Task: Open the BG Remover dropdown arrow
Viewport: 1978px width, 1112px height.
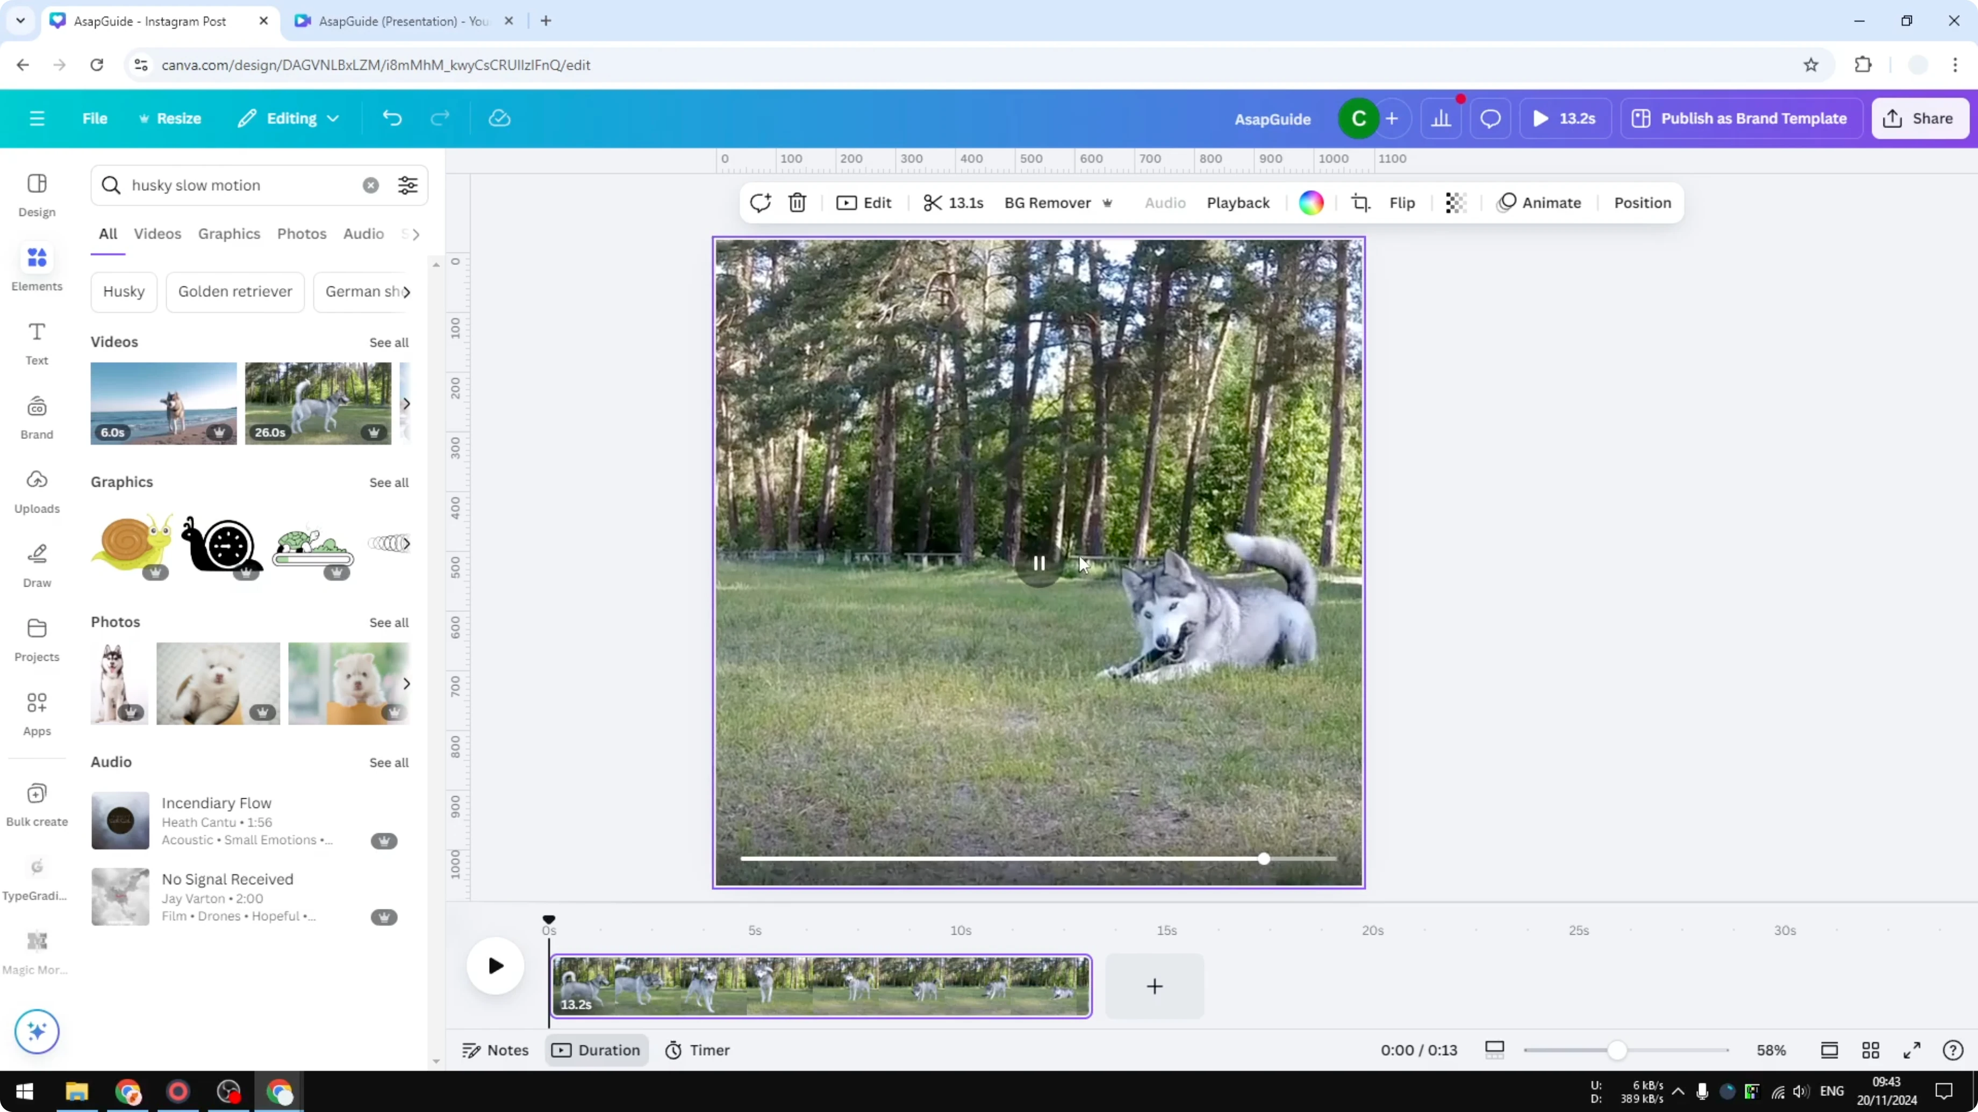Action: click(1107, 203)
